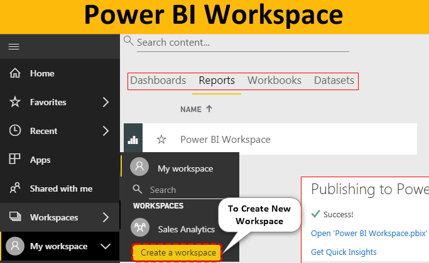Screen dimensions: 429x263
Task: Expand the Favorites chevron arrow
Action: tap(105, 102)
